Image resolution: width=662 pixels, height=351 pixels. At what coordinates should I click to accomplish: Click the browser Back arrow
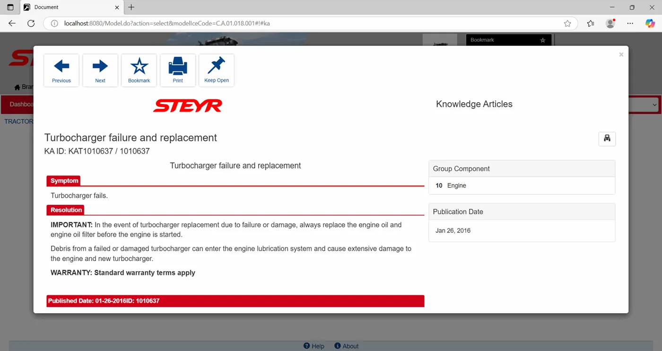click(x=12, y=23)
